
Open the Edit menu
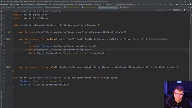(x=7, y=1)
